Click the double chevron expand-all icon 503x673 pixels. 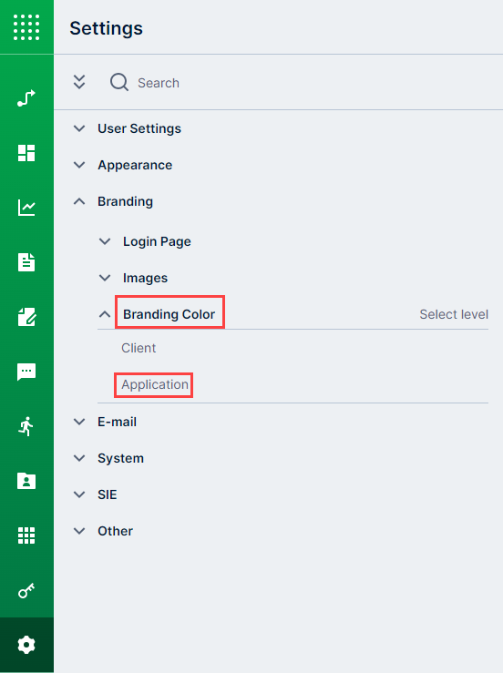point(79,82)
